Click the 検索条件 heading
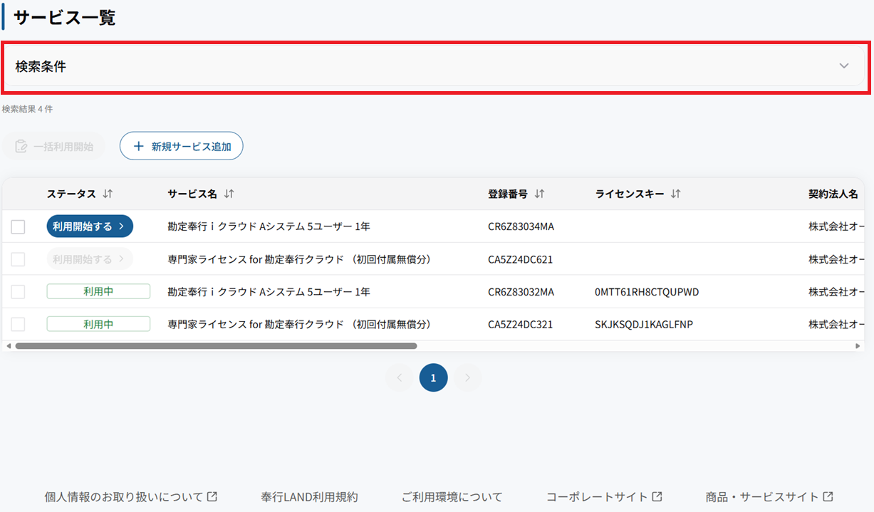Viewport: 874px width, 512px height. pos(41,66)
